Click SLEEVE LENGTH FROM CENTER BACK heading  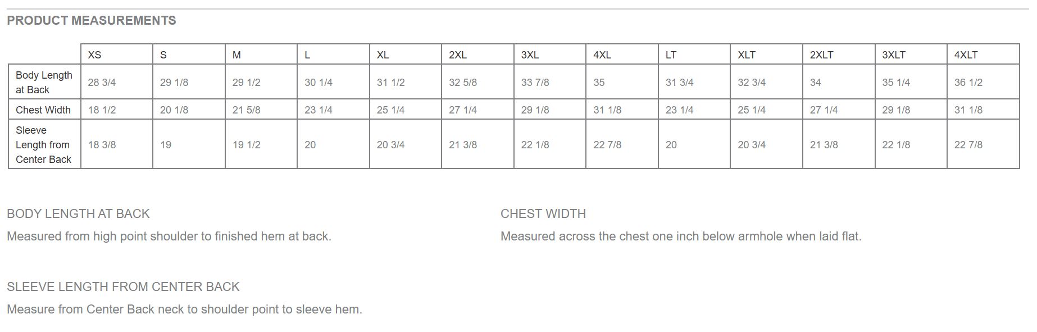pyautogui.click(x=123, y=287)
